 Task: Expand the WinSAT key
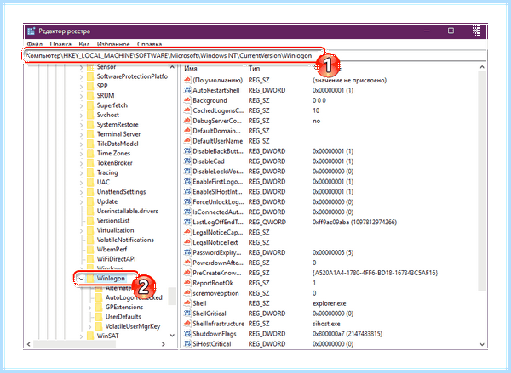pos(81,336)
